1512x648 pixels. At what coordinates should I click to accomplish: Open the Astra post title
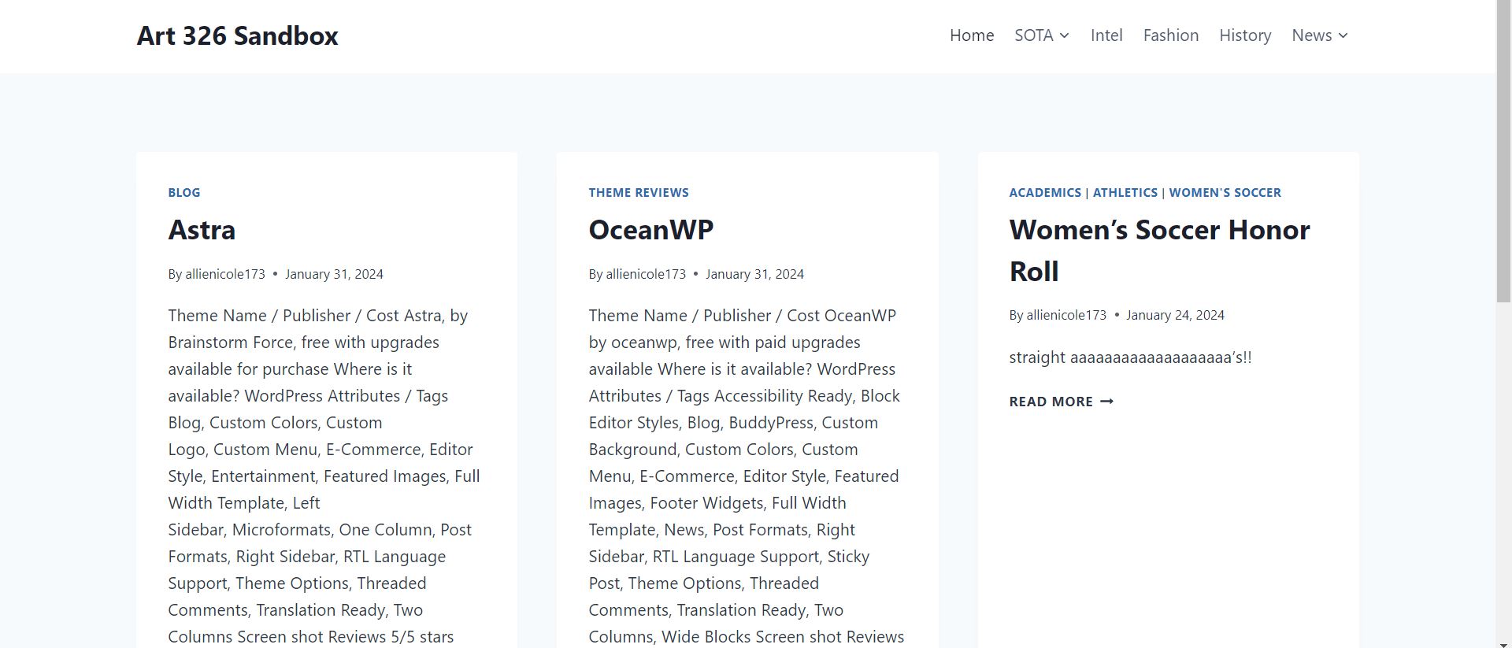[x=202, y=230]
